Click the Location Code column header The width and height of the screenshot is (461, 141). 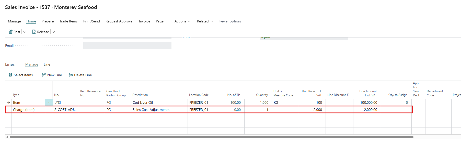coord(199,95)
